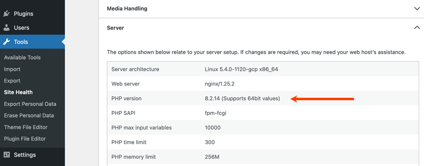Select the PHP SAPI label
Screen dimensions: 424x166
click(x=123, y=113)
